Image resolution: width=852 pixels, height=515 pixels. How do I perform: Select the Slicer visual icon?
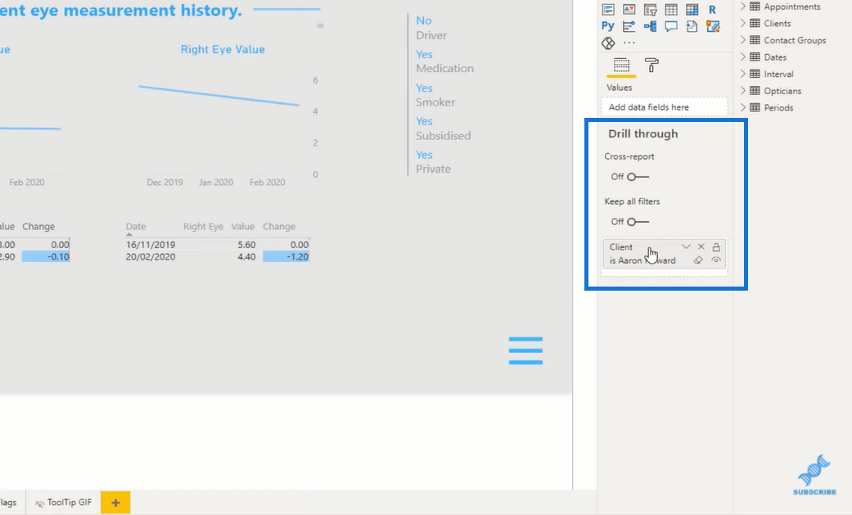coord(650,9)
